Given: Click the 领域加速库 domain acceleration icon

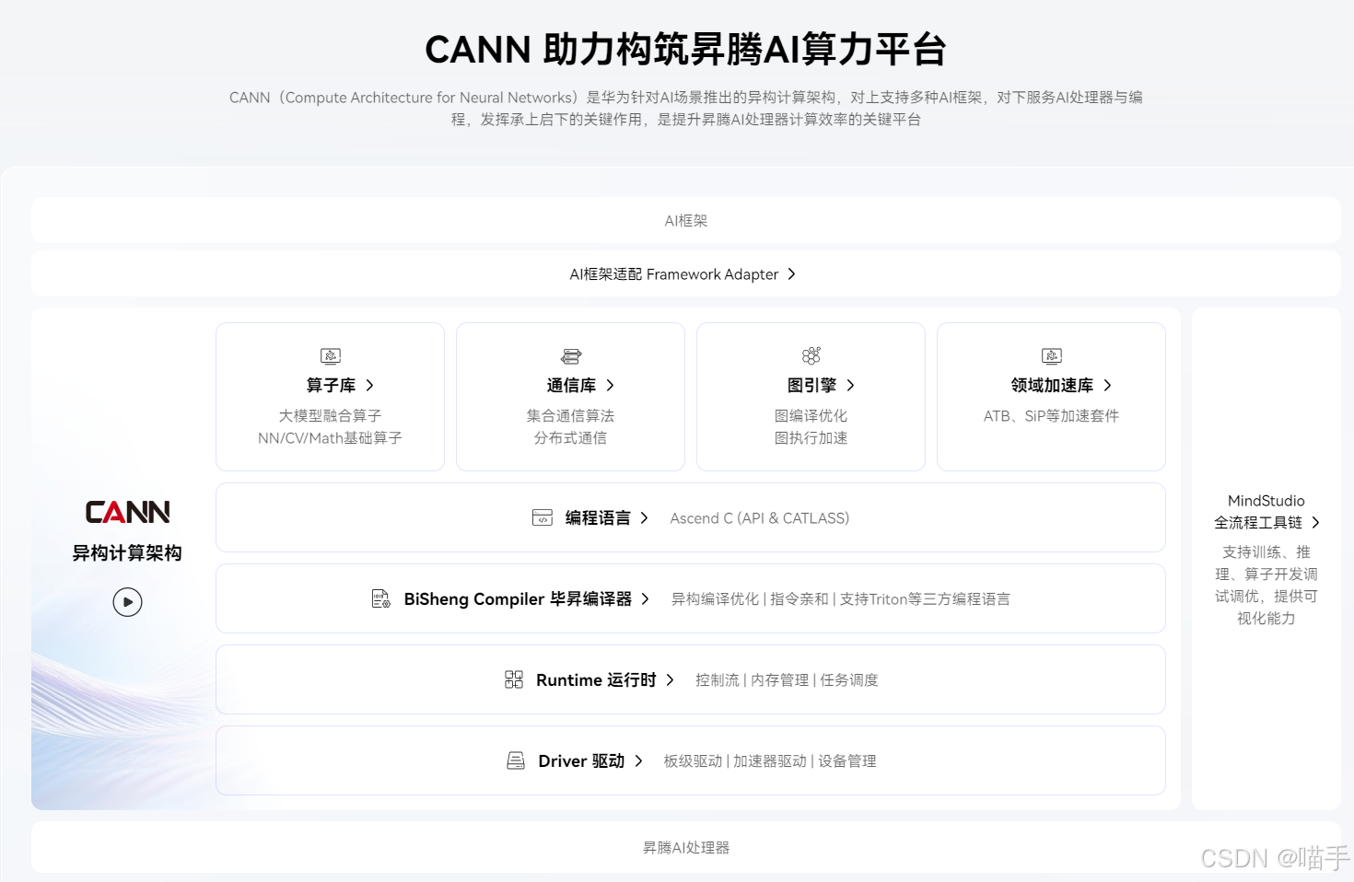Looking at the screenshot, I should click(1052, 356).
